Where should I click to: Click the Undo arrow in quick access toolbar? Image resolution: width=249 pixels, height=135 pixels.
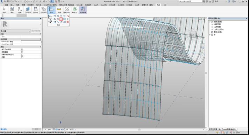16,1
